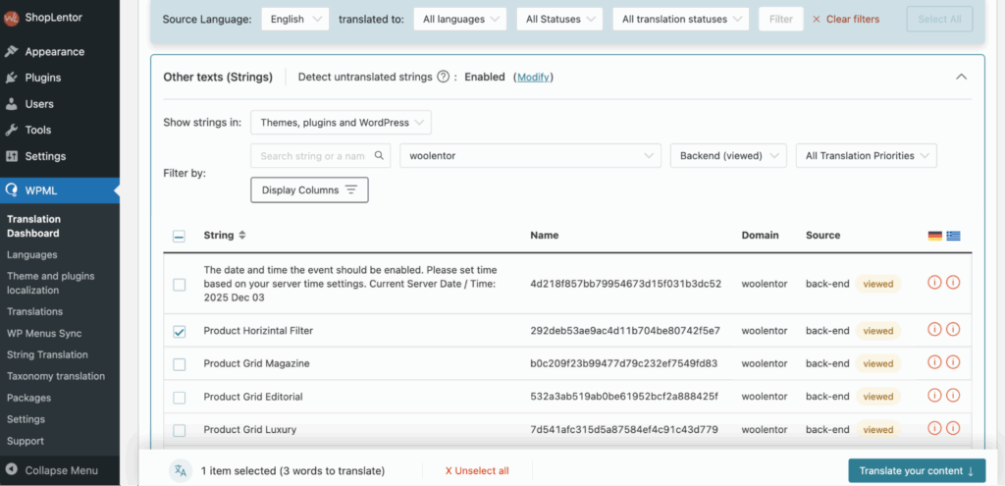The height and width of the screenshot is (486, 1005).
Task: Click Unselect all link
Action: coord(477,470)
